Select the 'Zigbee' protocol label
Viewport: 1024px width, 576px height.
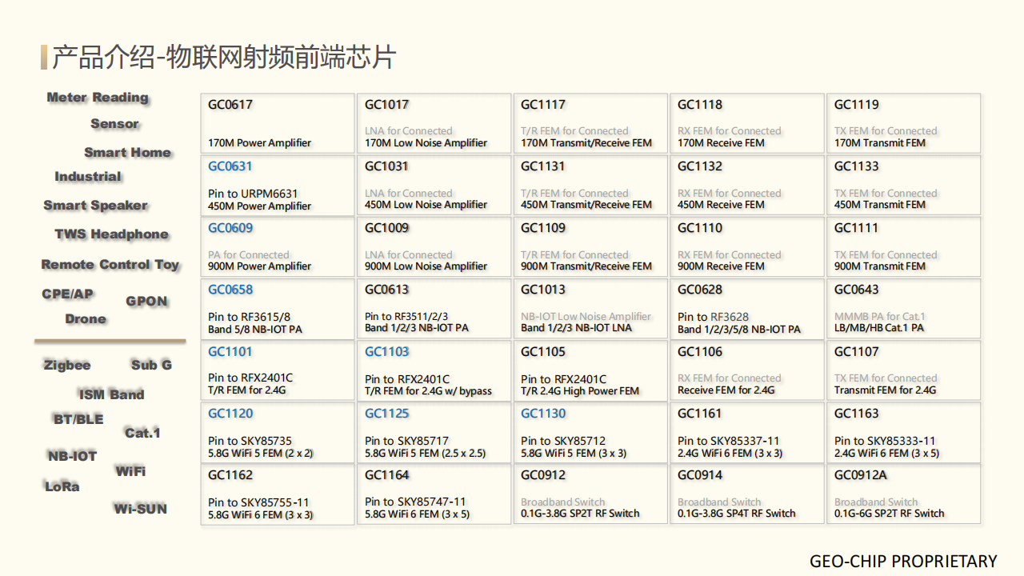[x=67, y=366]
